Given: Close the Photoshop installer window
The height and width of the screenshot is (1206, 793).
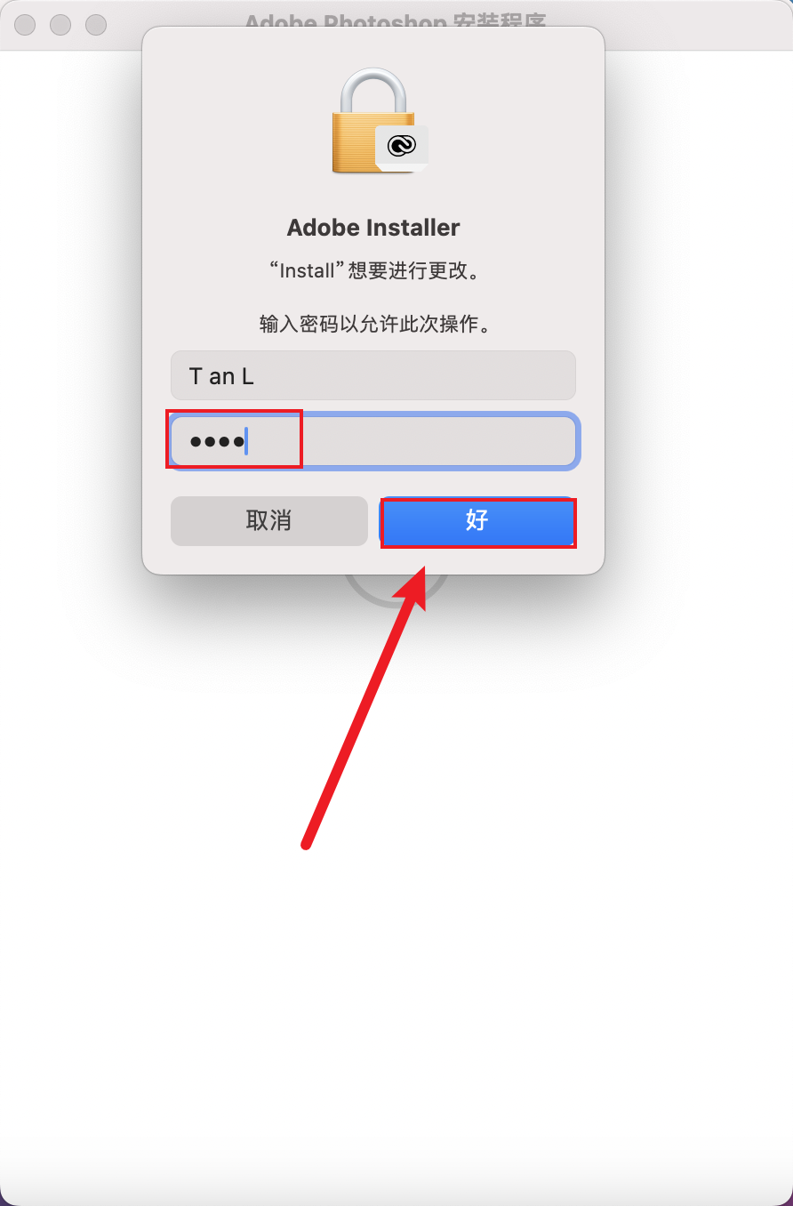Looking at the screenshot, I should [25, 25].
